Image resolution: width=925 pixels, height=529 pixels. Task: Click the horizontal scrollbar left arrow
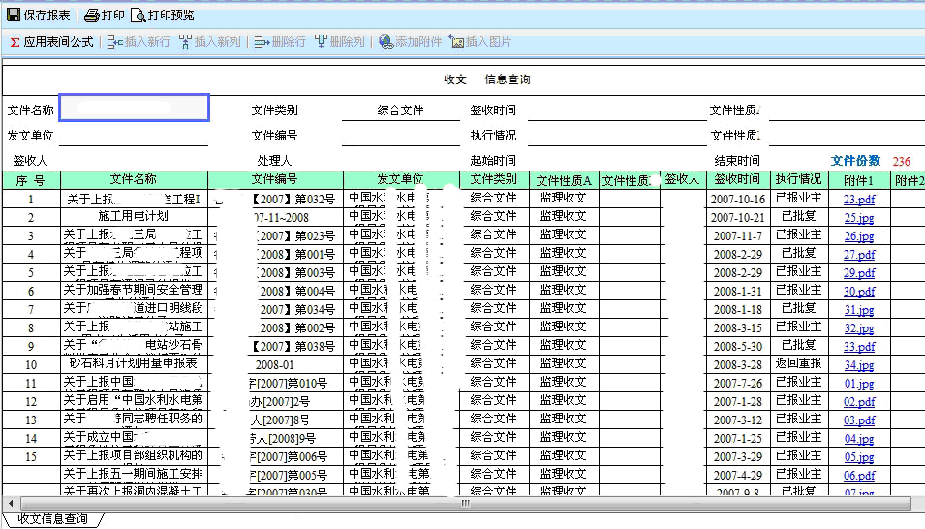[10, 504]
